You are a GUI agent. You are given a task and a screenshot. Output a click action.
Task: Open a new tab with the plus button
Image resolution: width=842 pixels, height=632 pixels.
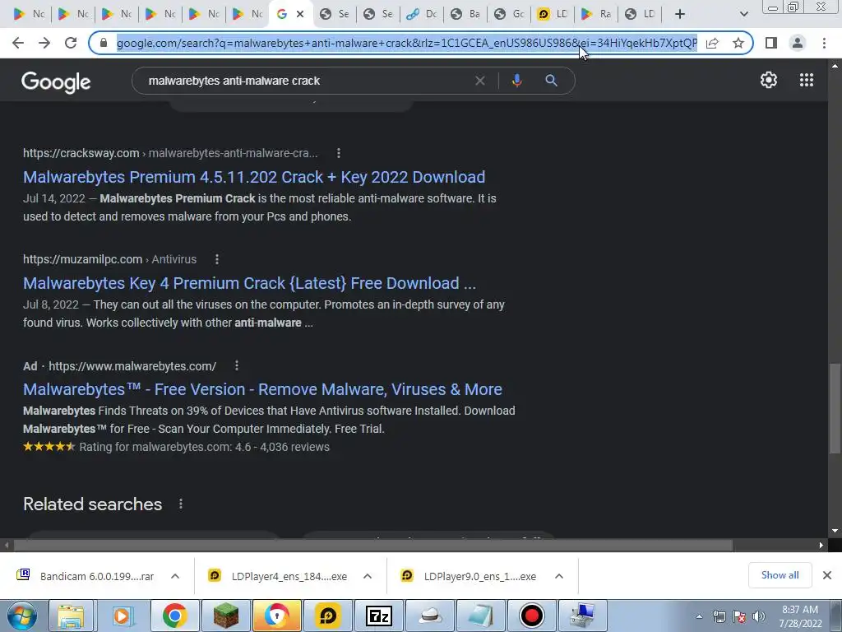[680, 14]
